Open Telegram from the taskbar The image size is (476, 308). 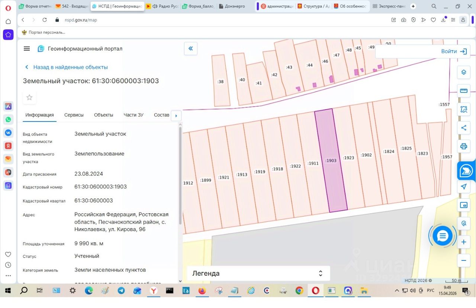click(121, 291)
